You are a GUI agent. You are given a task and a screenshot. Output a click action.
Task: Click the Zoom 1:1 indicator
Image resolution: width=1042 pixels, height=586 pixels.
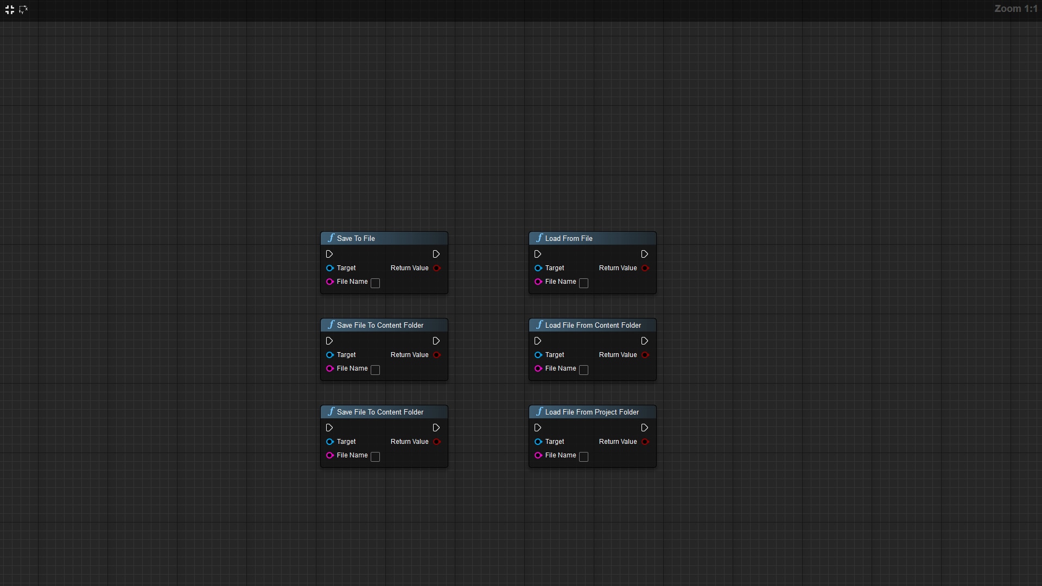tap(1015, 9)
